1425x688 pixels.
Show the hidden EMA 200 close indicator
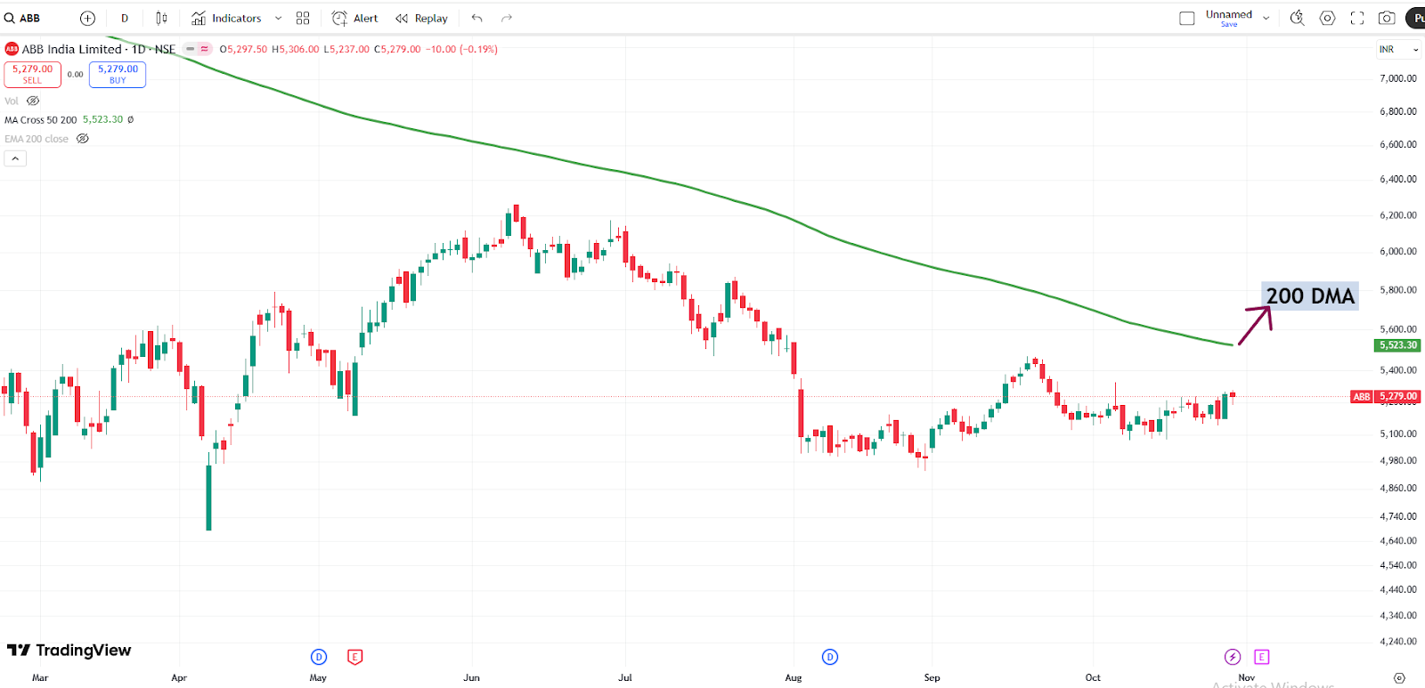[x=83, y=139]
